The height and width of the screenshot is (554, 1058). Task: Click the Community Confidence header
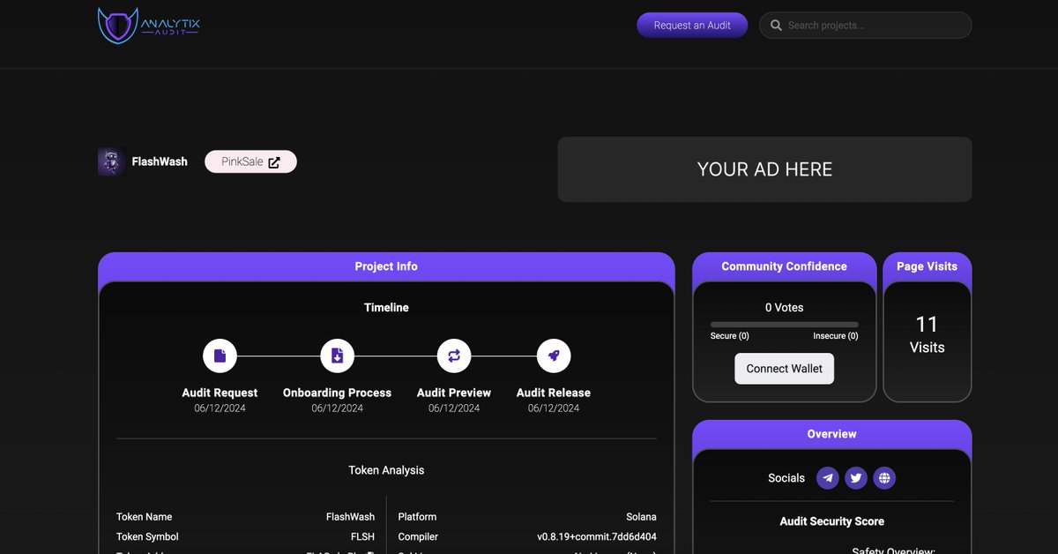(x=784, y=266)
